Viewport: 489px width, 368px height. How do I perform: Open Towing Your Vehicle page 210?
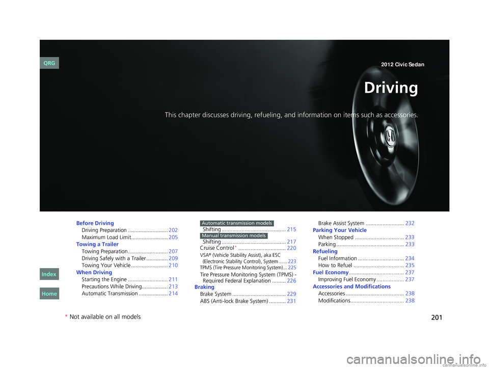[x=129, y=266]
